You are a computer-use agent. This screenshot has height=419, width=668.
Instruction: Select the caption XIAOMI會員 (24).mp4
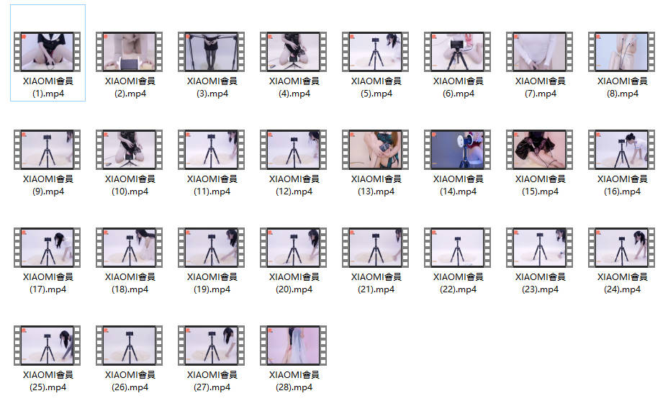coord(623,284)
